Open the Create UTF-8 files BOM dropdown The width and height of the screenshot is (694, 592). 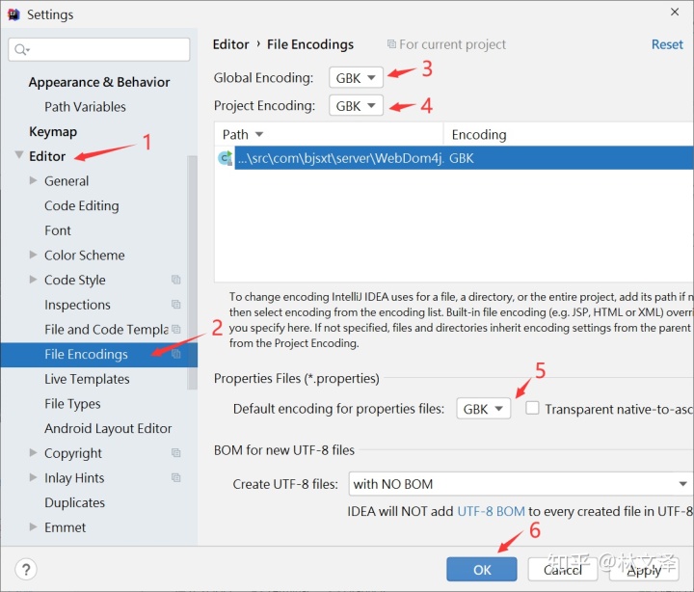click(x=520, y=483)
